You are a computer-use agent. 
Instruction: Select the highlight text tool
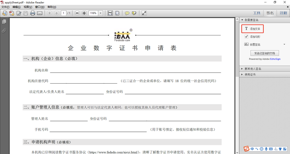[134, 13]
